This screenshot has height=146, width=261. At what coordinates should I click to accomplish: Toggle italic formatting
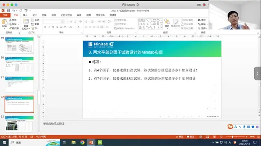click(x=49, y=27)
